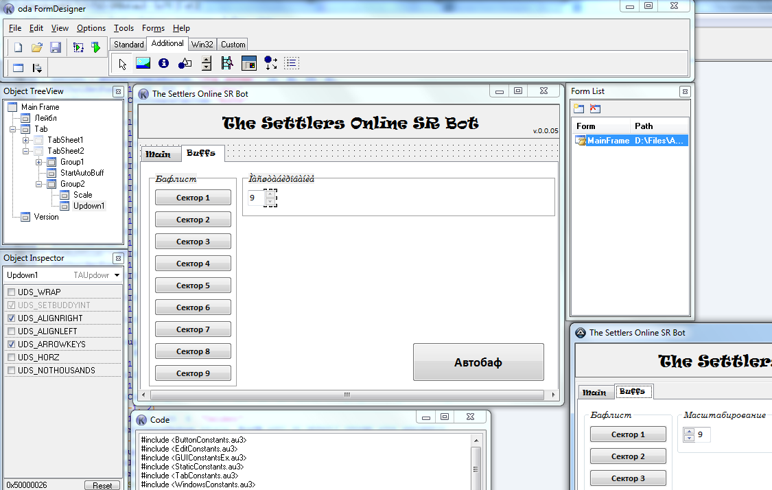Image resolution: width=772 pixels, height=490 pixels.
Task: Expand the TabSheet1 tree node
Action: coord(25,141)
